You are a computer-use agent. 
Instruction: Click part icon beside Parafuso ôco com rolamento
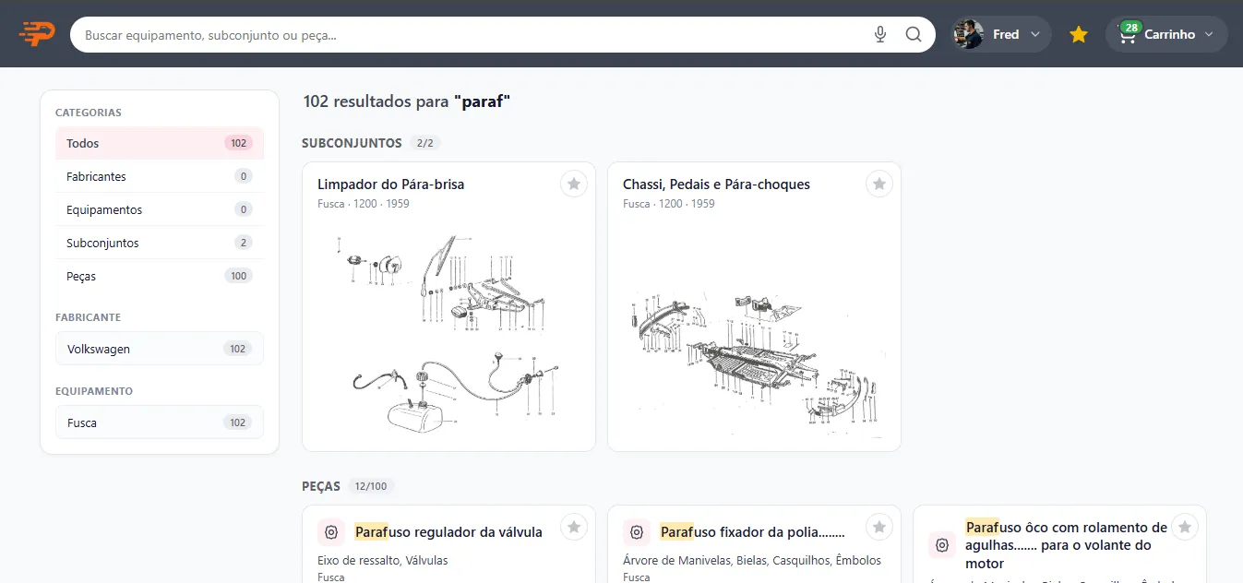pos(942,545)
